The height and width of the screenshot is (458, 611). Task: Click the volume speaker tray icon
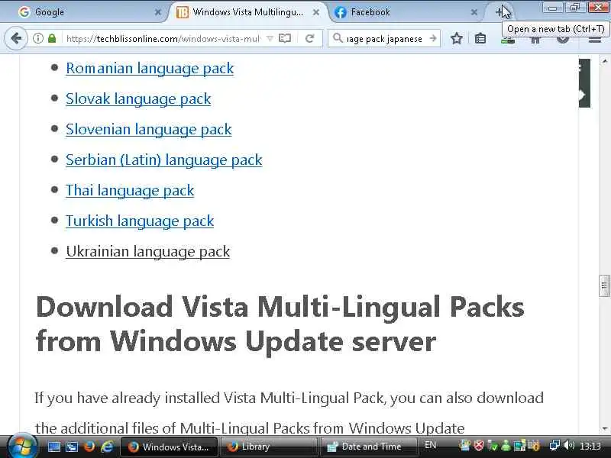pos(568,445)
